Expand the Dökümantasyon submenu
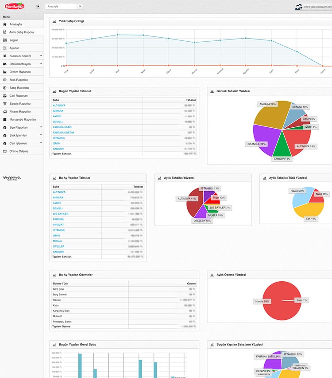 [41, 64]
